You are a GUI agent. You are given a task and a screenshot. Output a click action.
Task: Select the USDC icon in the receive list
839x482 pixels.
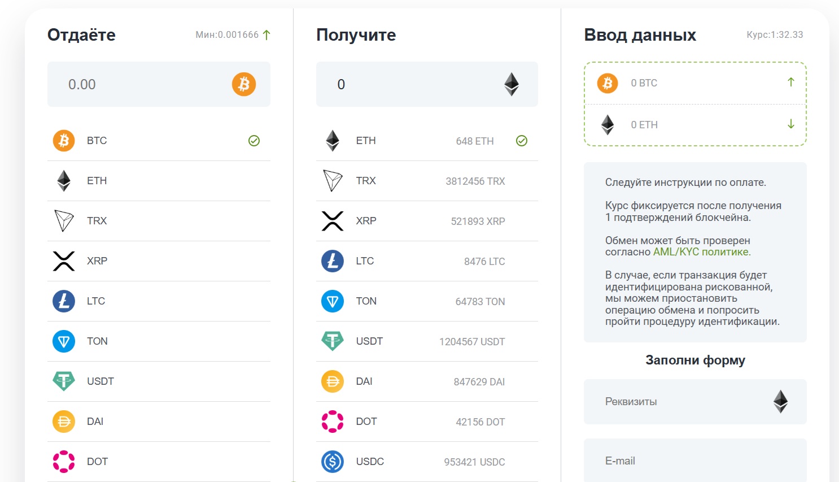333,462
